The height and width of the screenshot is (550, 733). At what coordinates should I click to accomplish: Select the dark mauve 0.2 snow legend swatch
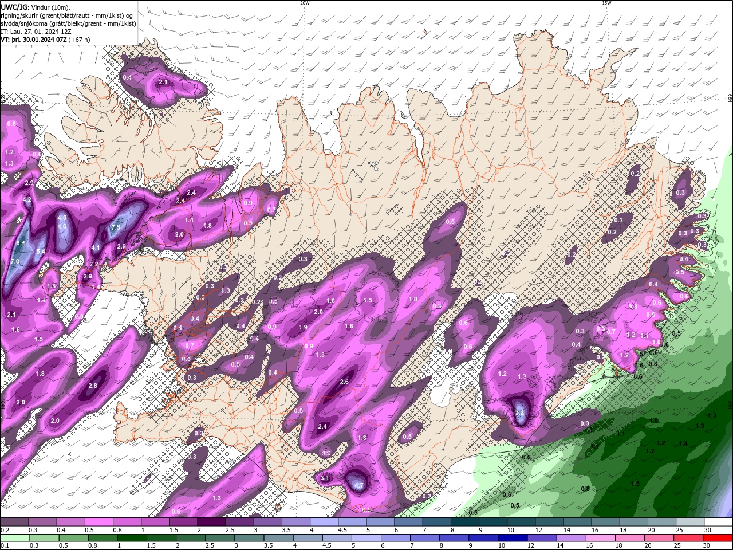[14, 522]
